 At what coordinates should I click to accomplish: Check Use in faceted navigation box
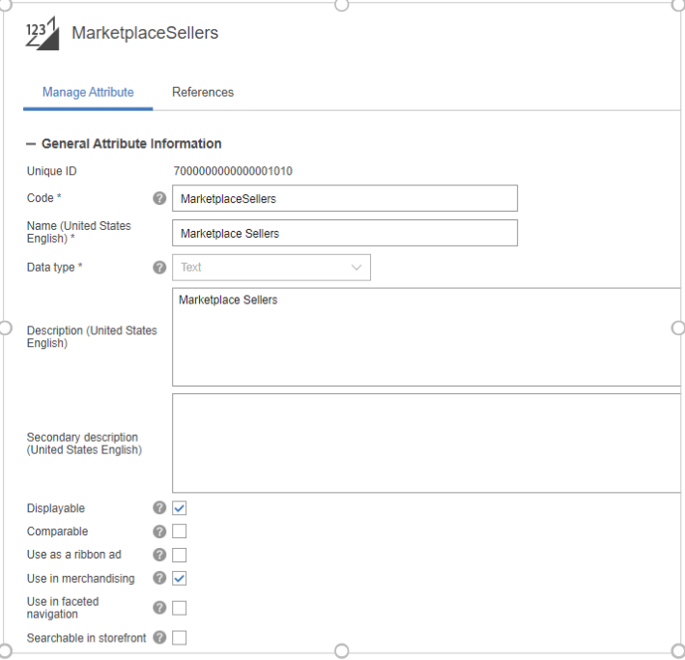180,608
